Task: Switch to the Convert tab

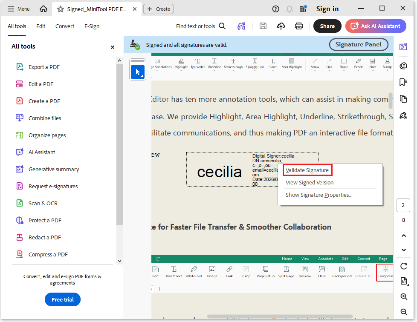Action: click(64, 26)
